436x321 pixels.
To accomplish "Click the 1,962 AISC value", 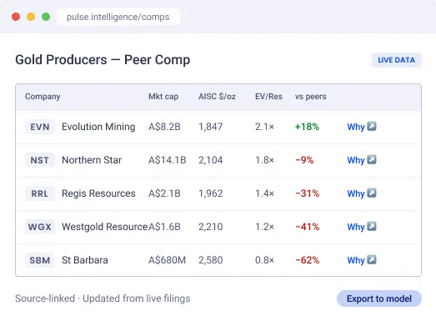I will 210,193.
